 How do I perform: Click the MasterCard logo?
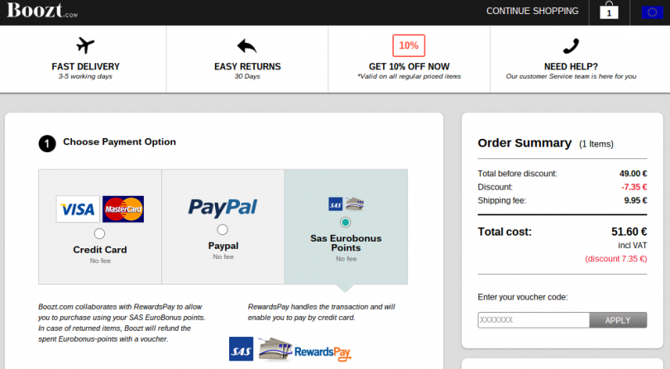pos(123,209)
